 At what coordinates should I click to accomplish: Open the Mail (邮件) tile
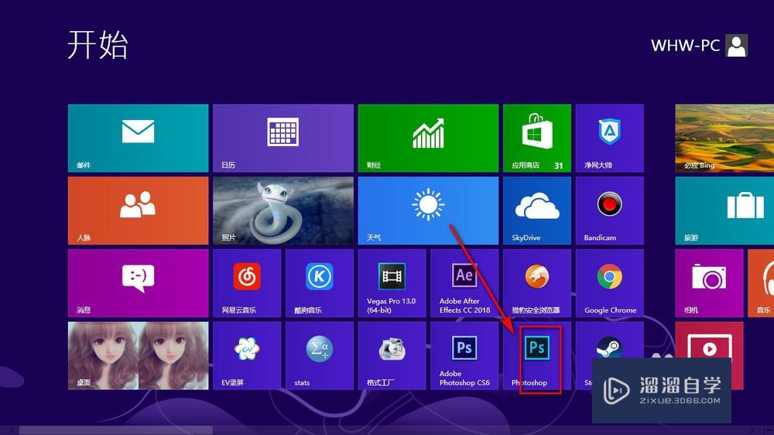click(139, 138)
